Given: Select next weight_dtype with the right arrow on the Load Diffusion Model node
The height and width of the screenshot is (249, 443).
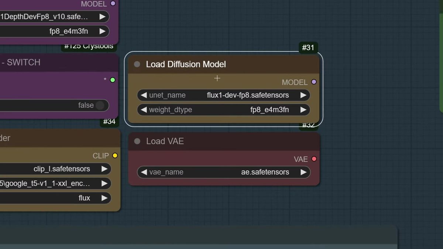Looking at the screenshot, I should coord(303,110).
